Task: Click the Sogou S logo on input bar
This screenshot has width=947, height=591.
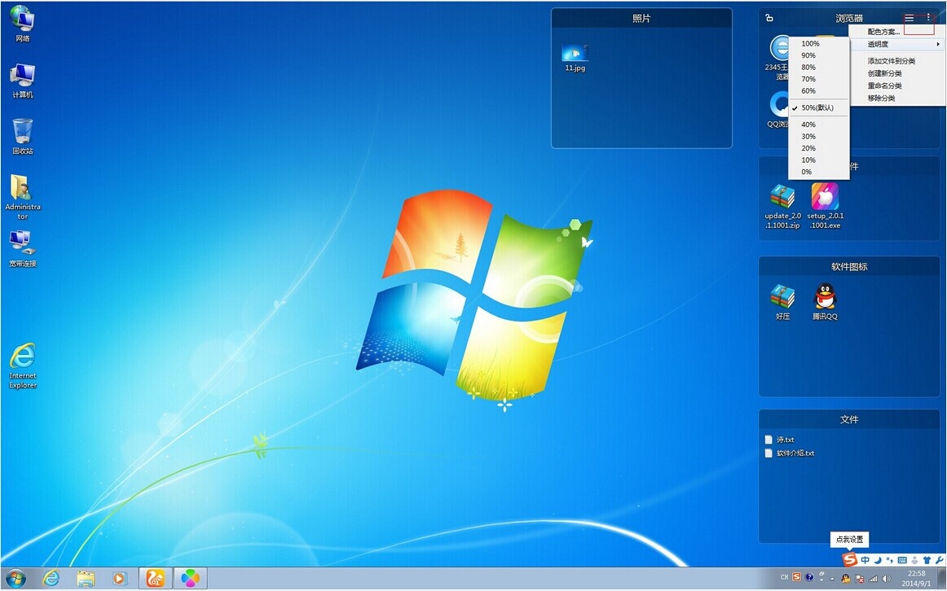Action: click(850, 559)
